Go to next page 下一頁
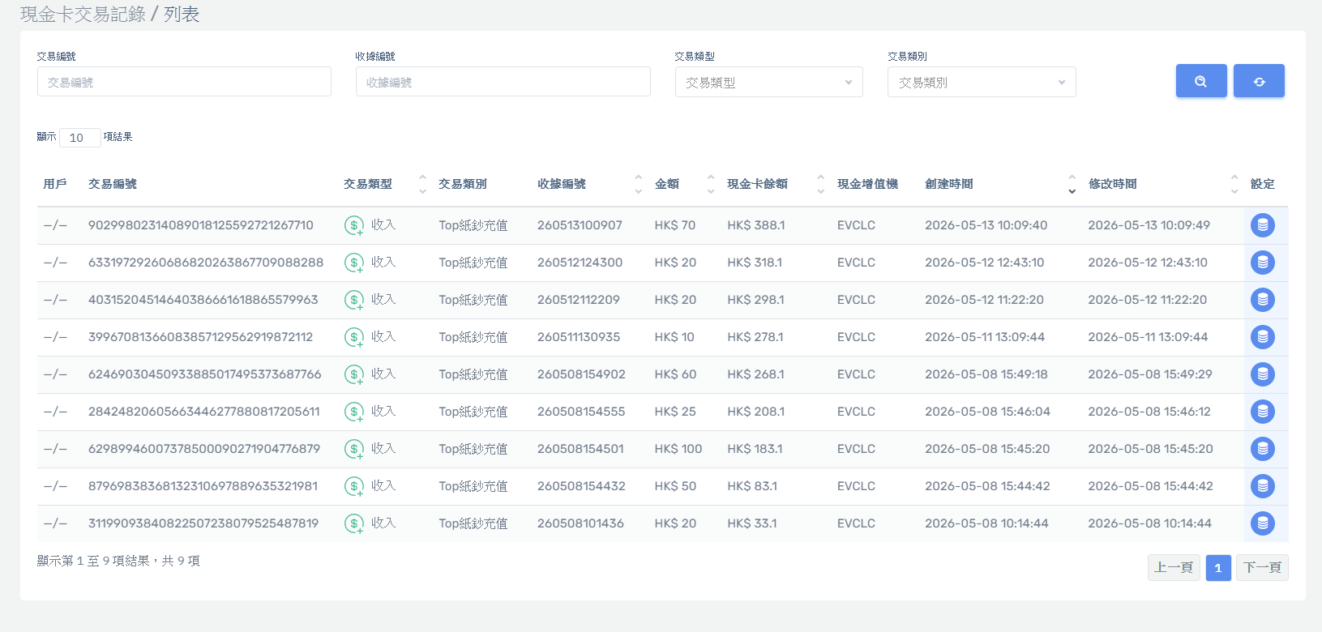This screenshot has height=632, width=1322. pos(1262,567)
